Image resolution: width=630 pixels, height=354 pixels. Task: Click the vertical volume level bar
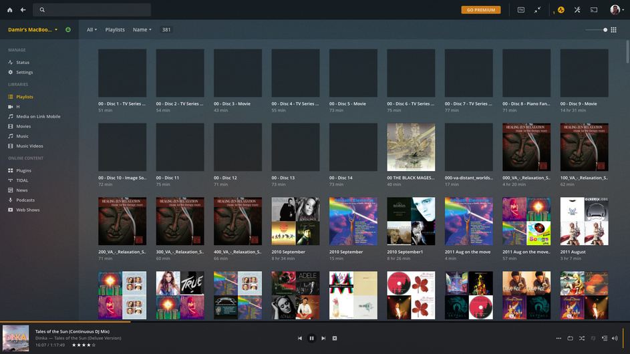point(623,339)
